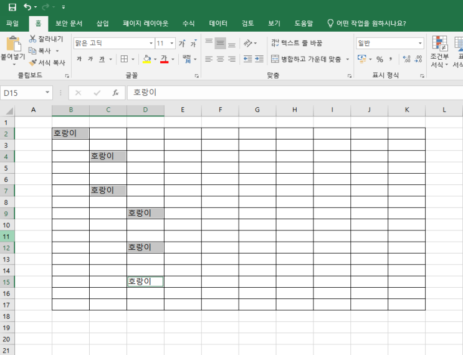463x355 pixels.
Task: Select middle align icon
Action: coord(220,43)
